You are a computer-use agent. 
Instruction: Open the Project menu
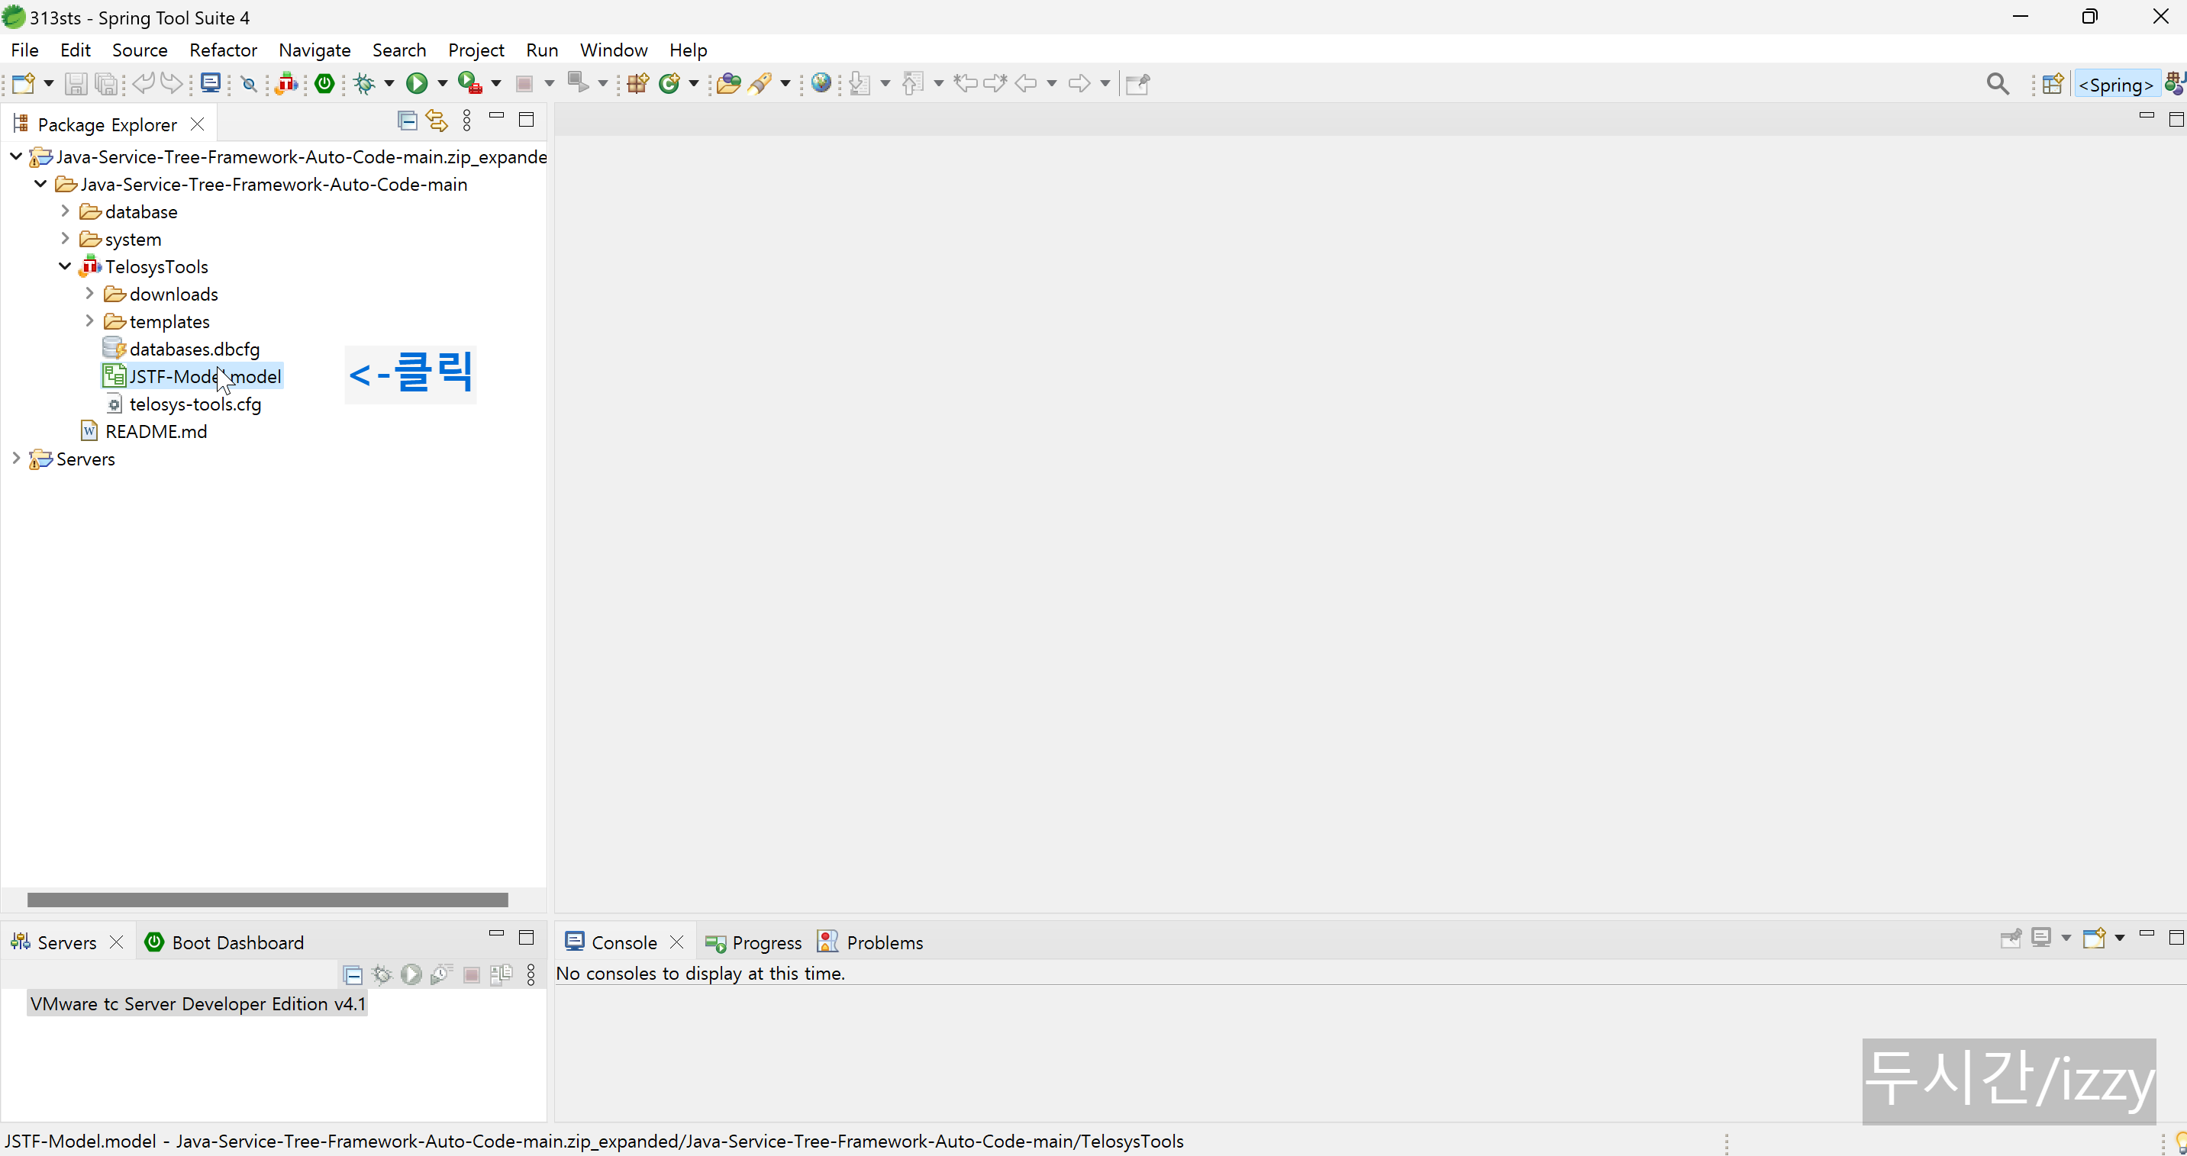(x=476, y=50)
